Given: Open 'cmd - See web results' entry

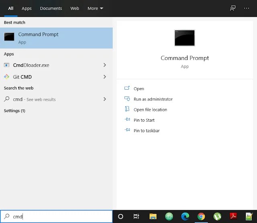Looking at the screenshot, I should 56,99.
